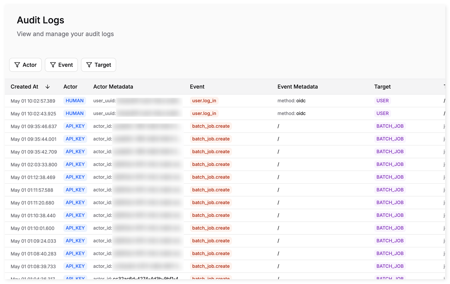Click API_KEY badge in the 09:35:46.637 row
The image size is (450, 284).
pos(75,126)
